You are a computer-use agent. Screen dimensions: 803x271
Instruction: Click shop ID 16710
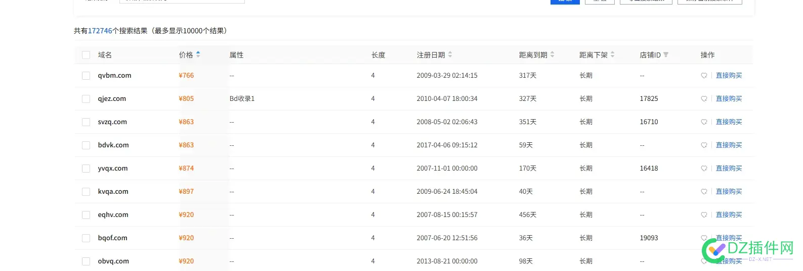coord(649,122)
